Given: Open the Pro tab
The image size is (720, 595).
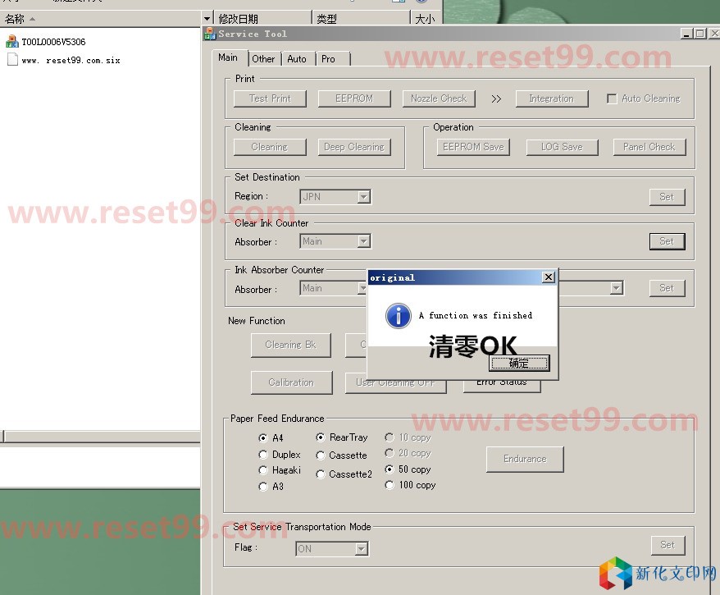Looking at the screenshot, I should tap(328, 58).
